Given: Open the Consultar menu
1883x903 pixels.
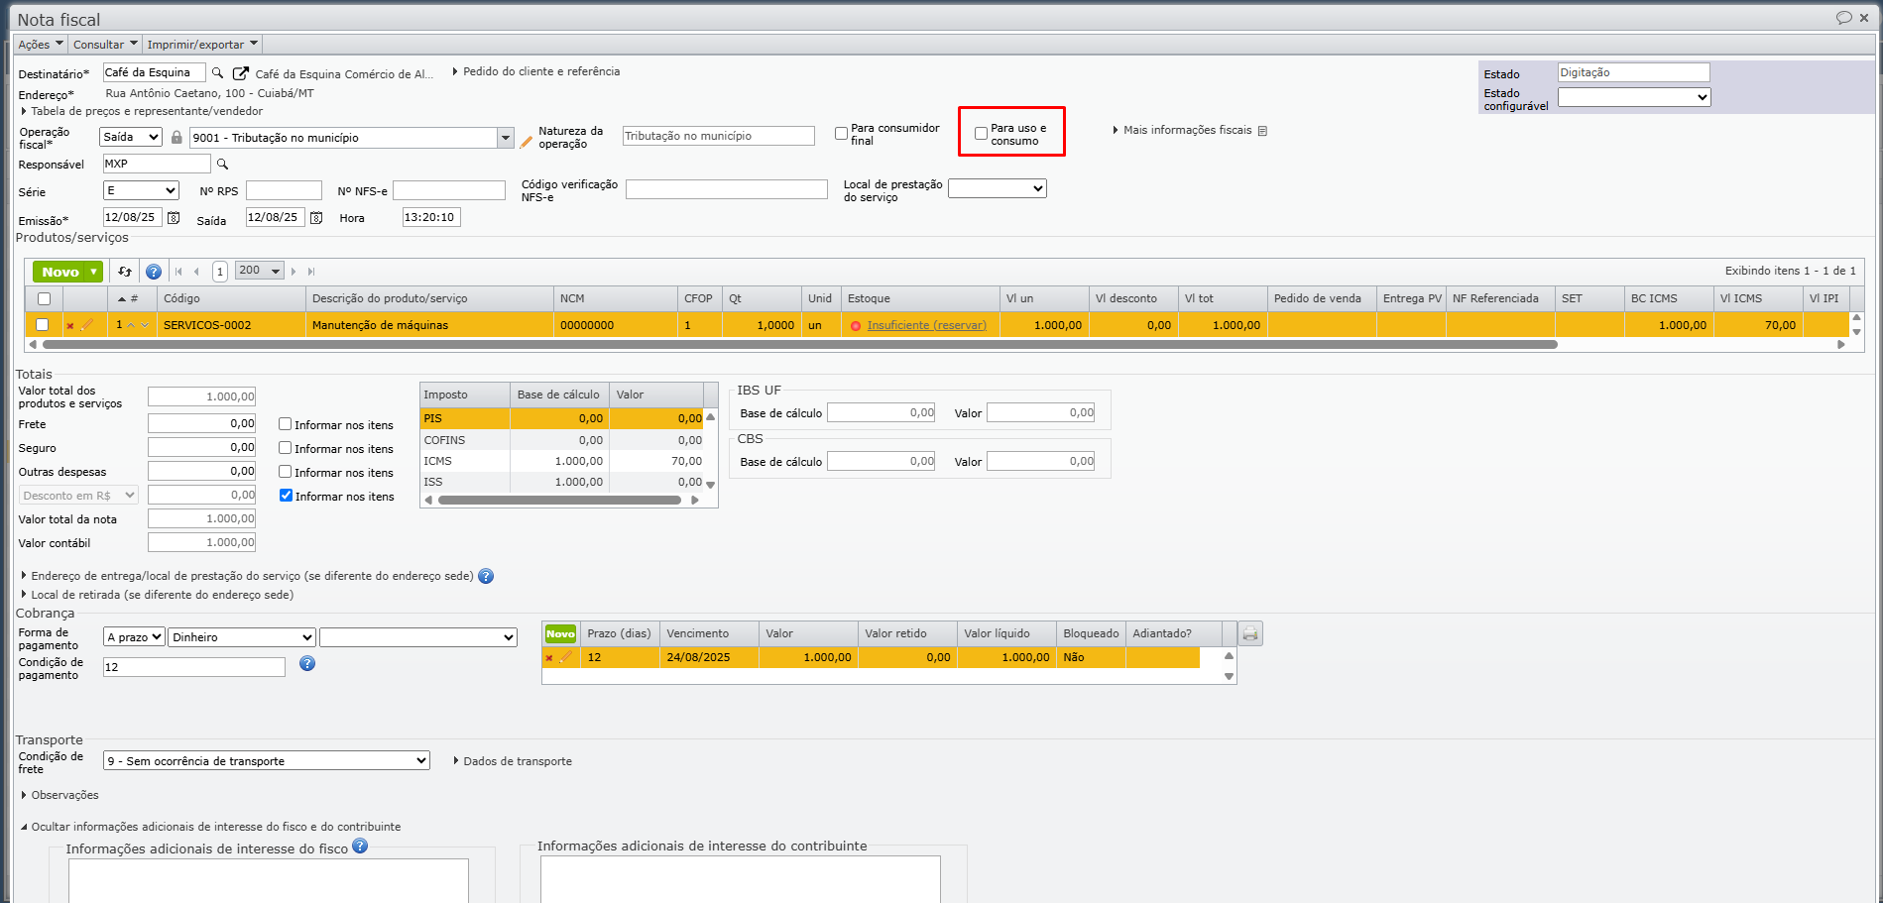Looking at the screenshot, I should (105, 44).
